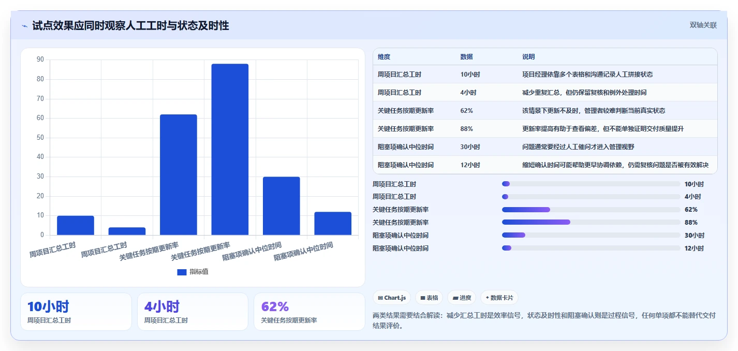This screenshot has height=351, width=738.
Task: Click the progress bar in the 88% row
Action: tap(591, 222)
